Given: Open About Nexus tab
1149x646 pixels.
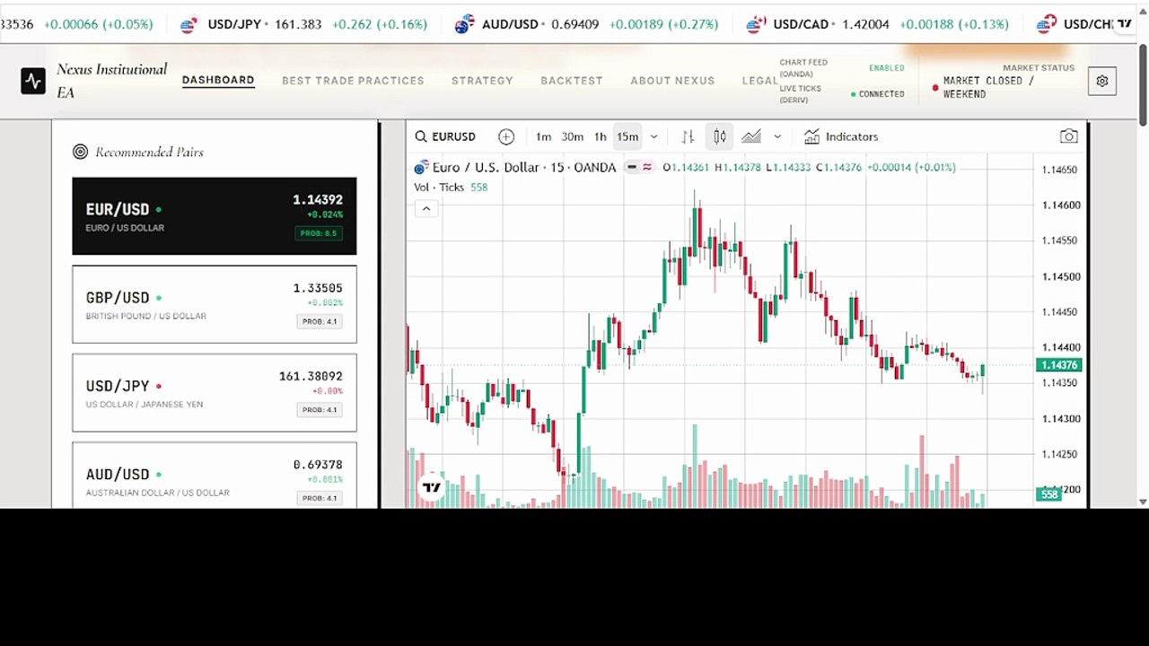Looking at the screenshot, I should [672, 80].
